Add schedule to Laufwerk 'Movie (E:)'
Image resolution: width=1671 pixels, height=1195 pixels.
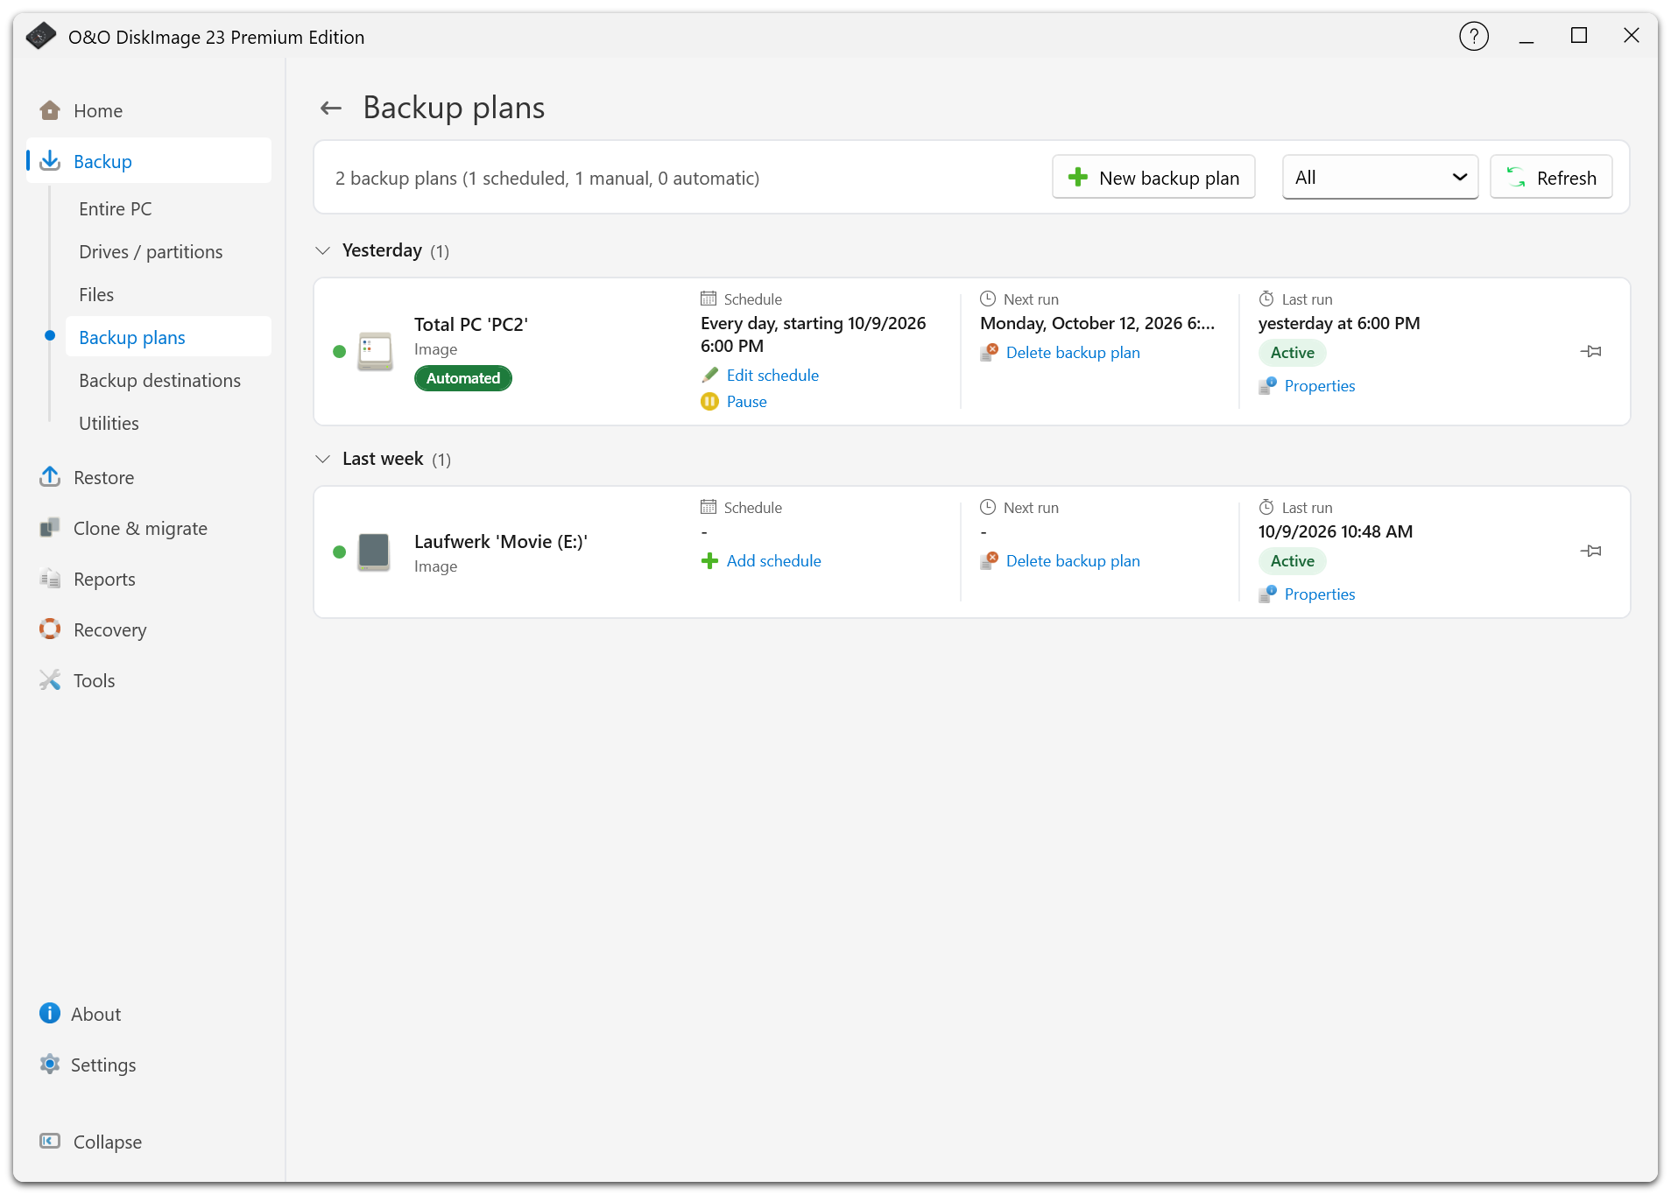coord(761,560)
